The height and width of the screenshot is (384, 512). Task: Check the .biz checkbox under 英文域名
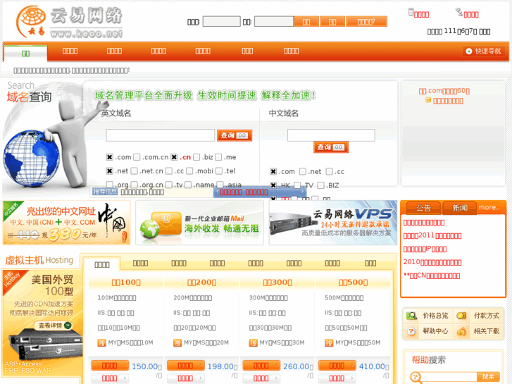[196, 157]
